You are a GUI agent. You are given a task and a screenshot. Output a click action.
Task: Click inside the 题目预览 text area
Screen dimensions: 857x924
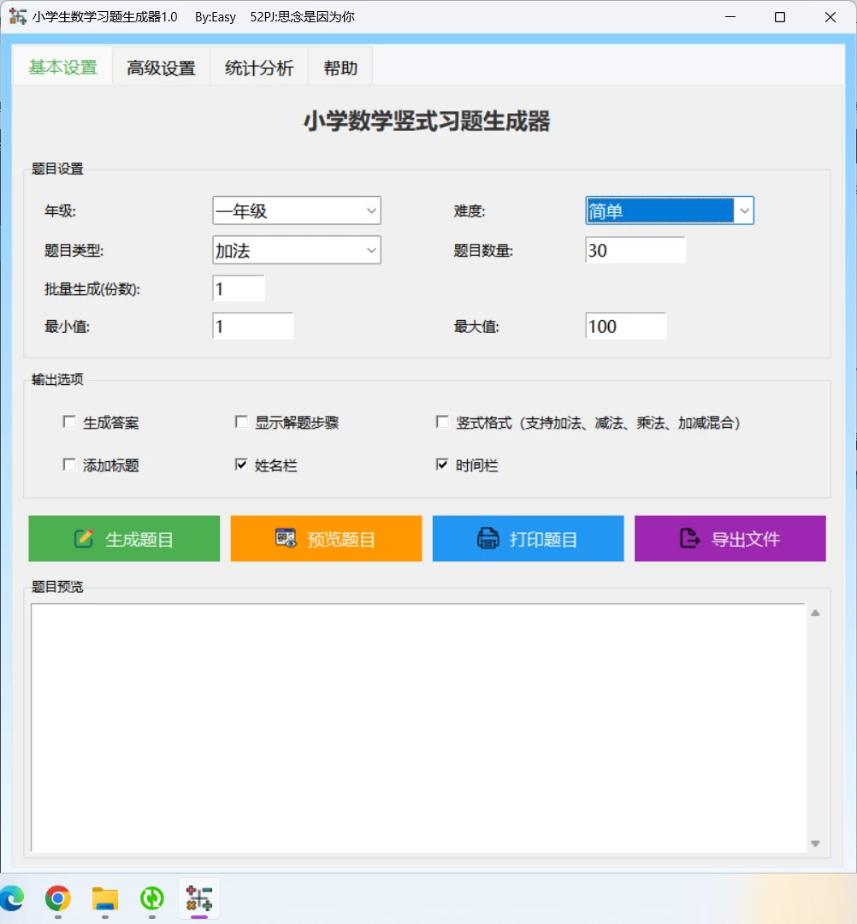[418, 727]
